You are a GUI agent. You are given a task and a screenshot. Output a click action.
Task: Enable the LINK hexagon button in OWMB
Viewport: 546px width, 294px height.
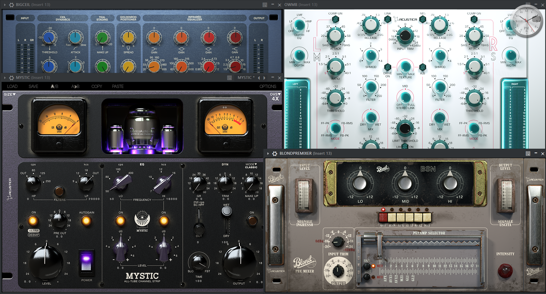(387, 19)
